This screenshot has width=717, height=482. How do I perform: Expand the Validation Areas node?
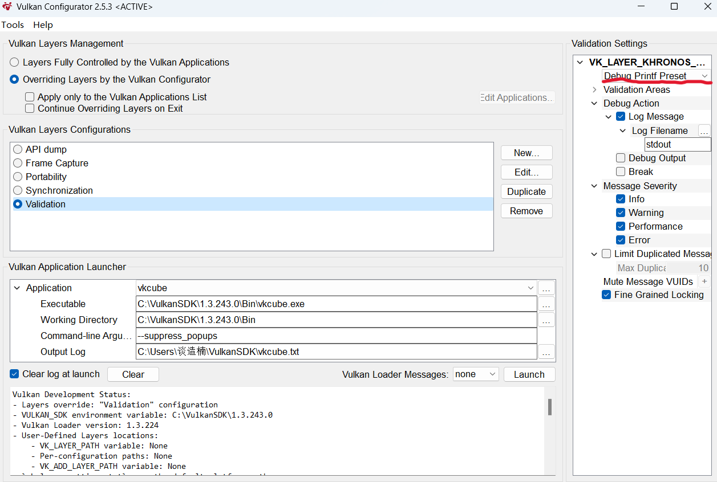click(x=594, y=89)
